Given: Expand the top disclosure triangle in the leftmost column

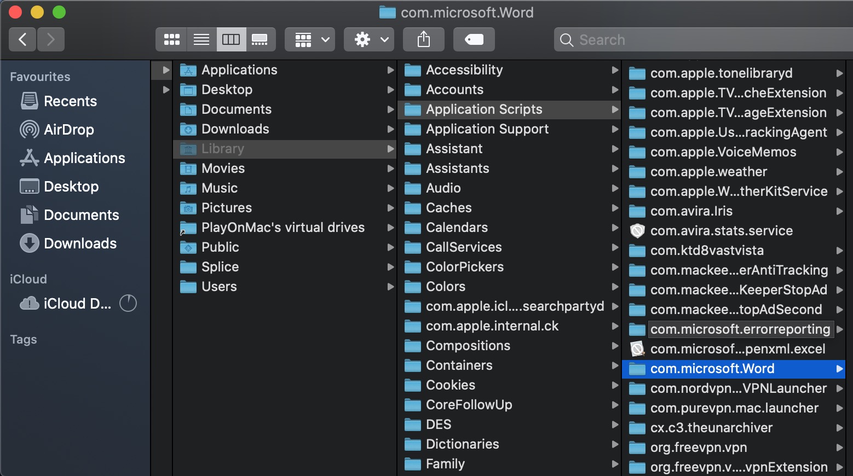Looking at the screenshot, I should (166, 70).
